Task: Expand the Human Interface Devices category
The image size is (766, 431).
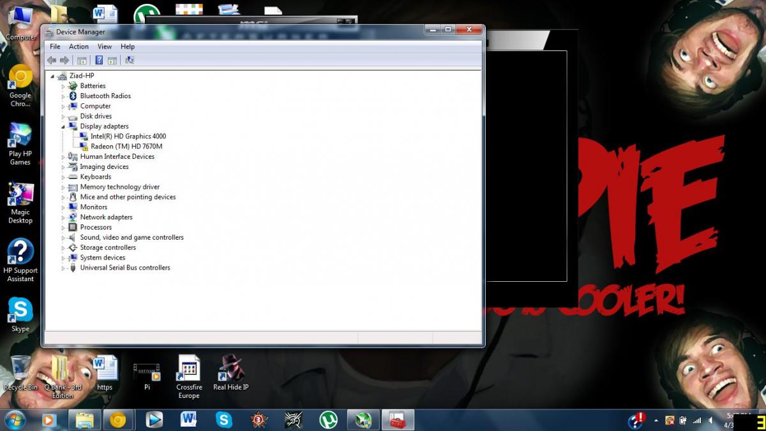Action: 63,157
